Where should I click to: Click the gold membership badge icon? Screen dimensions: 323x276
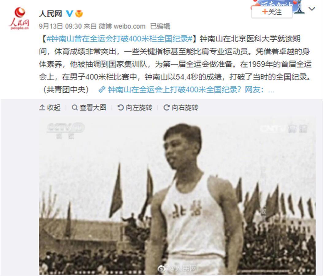79,13
